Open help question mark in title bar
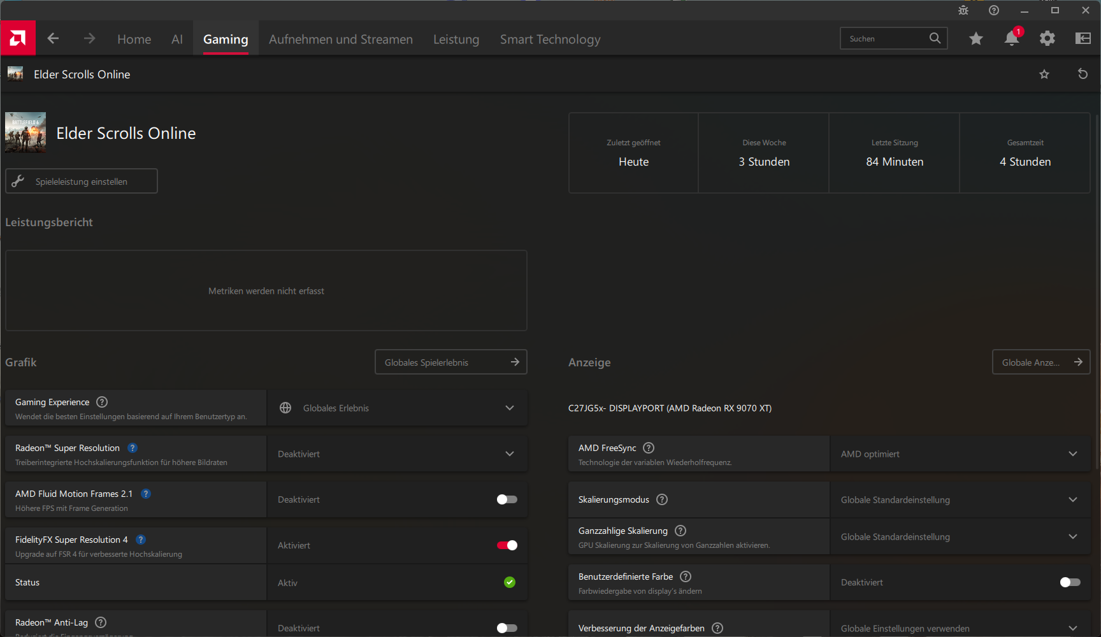This screenshot has height=637, width=1101. tap(994, 10)
